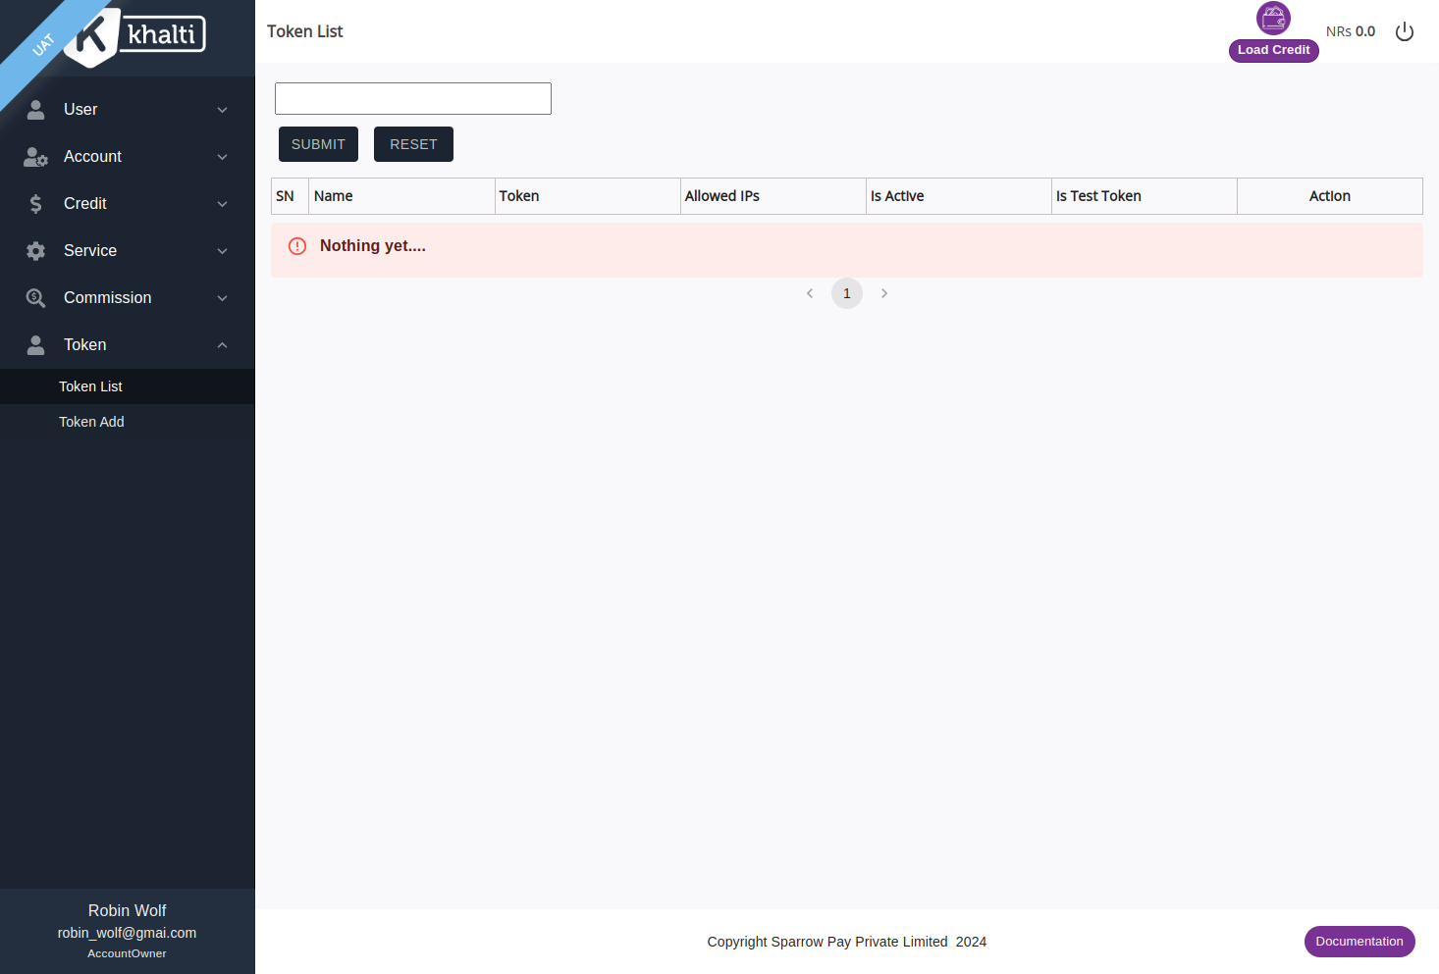Image resolution: width=1439 pixels, height=974 pixels.
Task: Click the SN column header
Action: coord(290,196)
